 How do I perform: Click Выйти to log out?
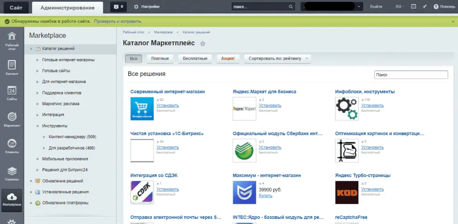coord(376,6)
